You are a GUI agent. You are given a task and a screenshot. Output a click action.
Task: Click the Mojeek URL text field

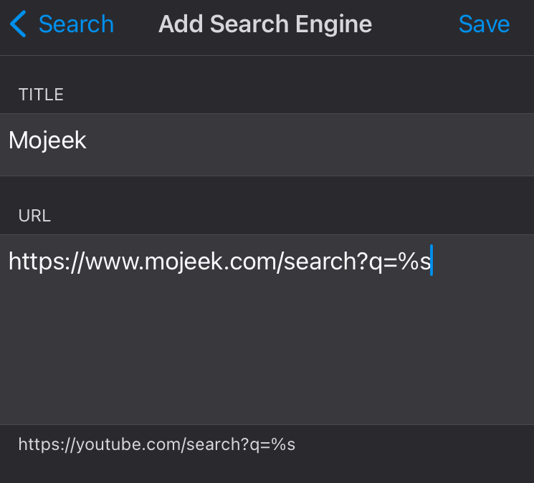(x=267, y=329)
